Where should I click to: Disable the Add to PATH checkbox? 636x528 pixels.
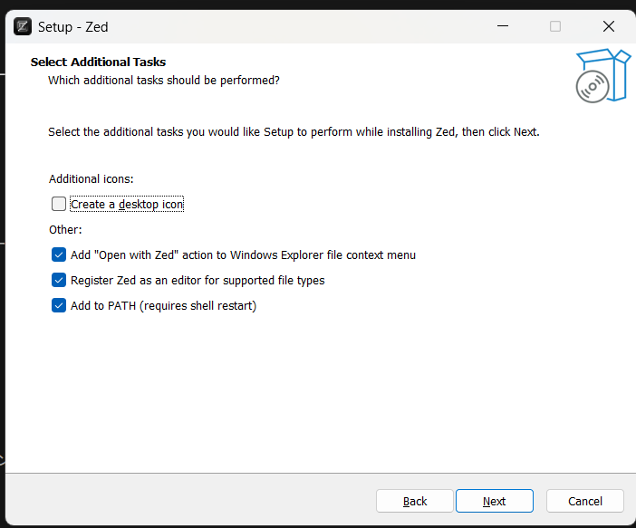(59, 306)
